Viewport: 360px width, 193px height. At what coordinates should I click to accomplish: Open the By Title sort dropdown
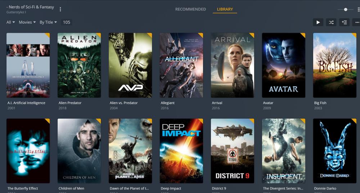click(48, 22)
